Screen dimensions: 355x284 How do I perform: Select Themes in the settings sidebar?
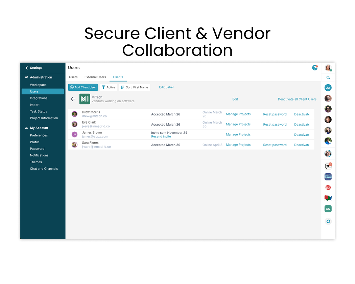36,162
